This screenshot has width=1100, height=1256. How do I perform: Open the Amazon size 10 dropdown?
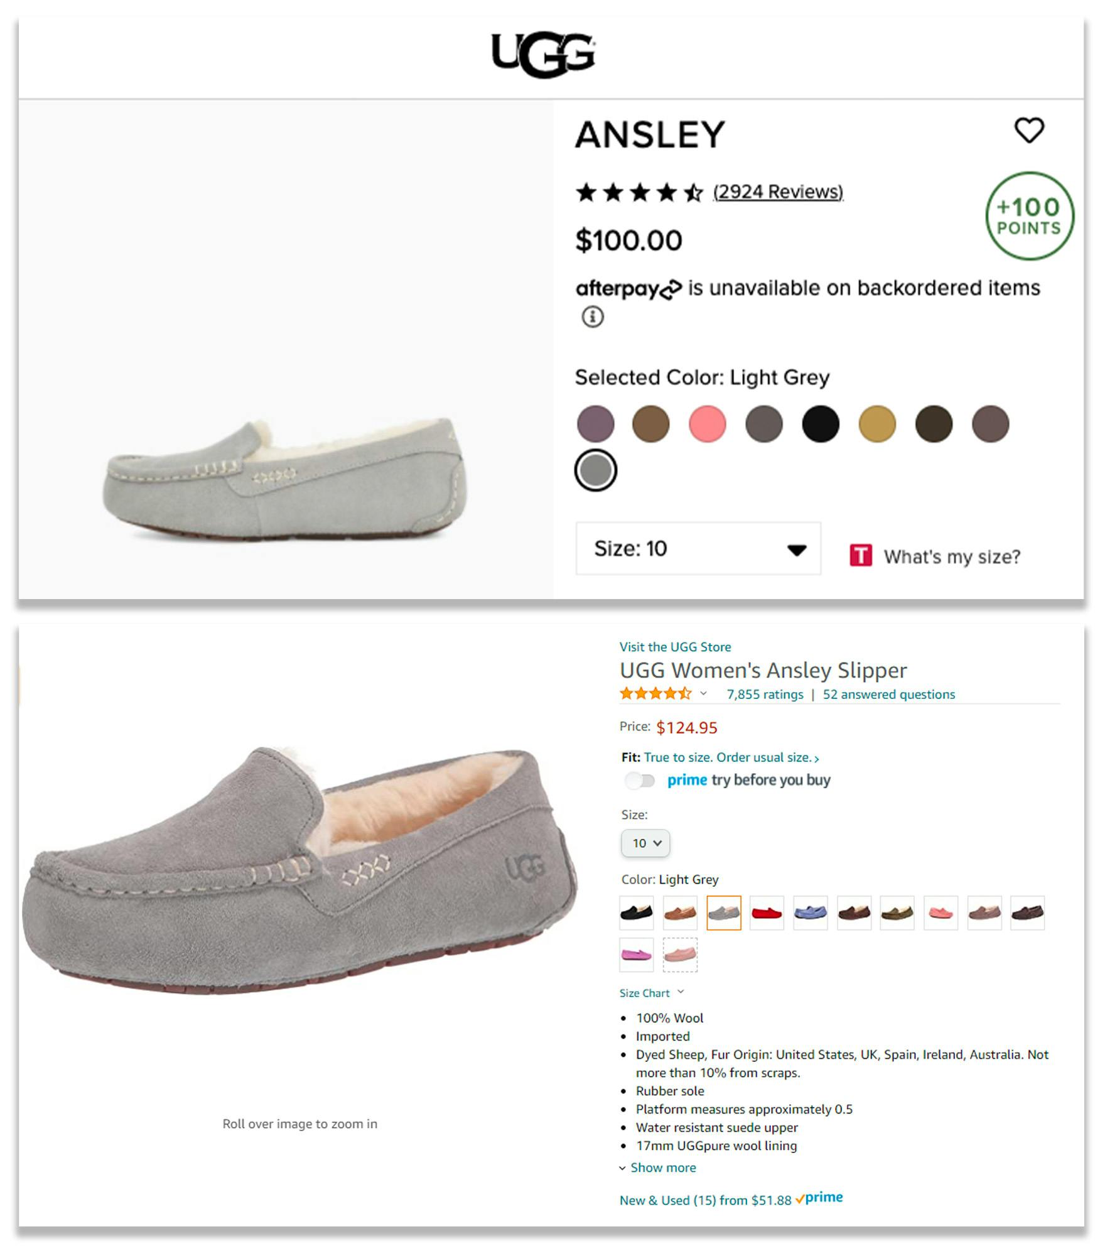tap(645, 843)
